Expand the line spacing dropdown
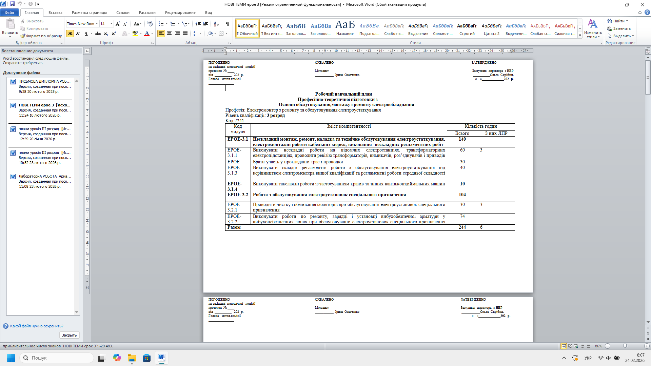 (x=200, y=34)
